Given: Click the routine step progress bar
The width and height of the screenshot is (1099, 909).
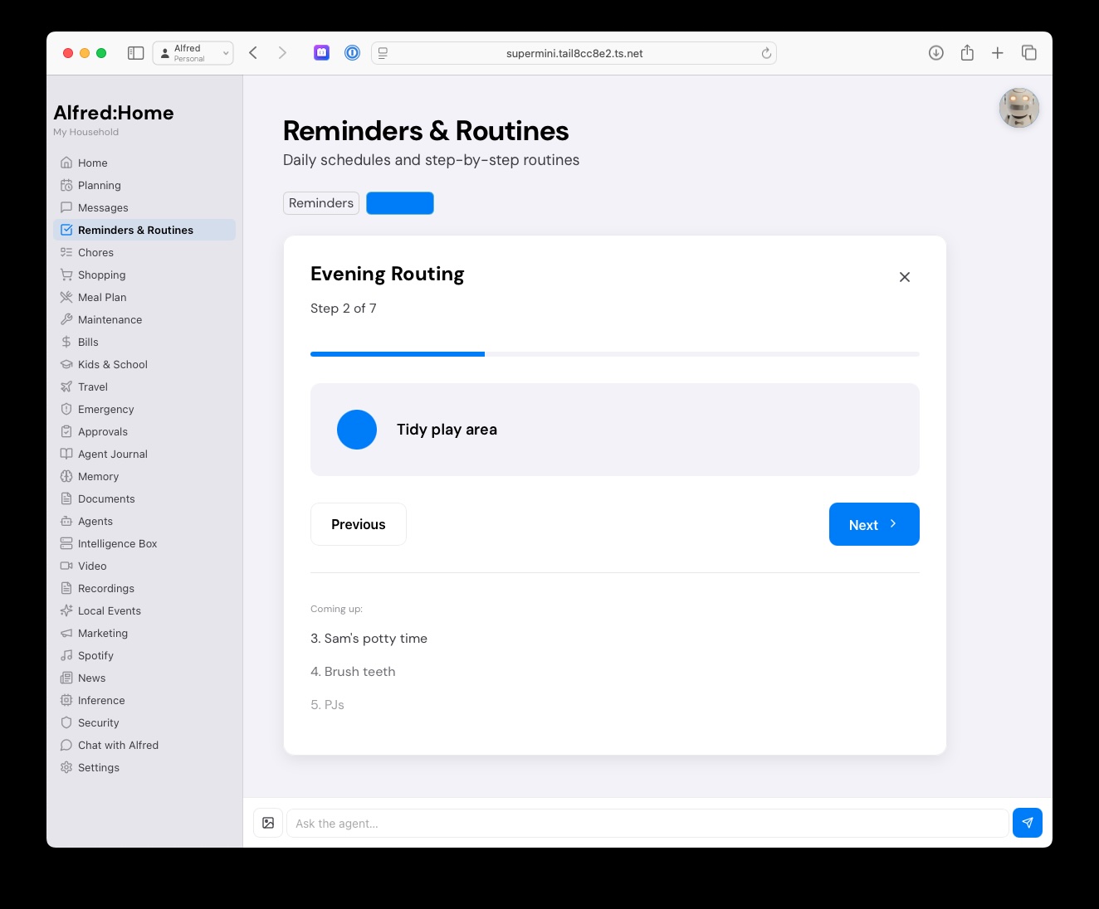Looking at the screenshot, I should pos(614,354).
